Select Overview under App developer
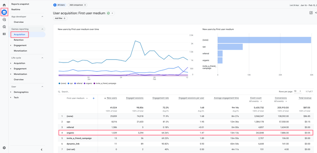The height and width of the screenshot is (153, 317). click(x=19, y=22)
